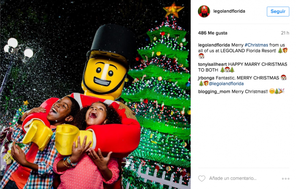Image resolution: width=296 pixels, height=189 pixels.
Task: Open legolandflorida username in header
Action: click(x=229, y=11)
